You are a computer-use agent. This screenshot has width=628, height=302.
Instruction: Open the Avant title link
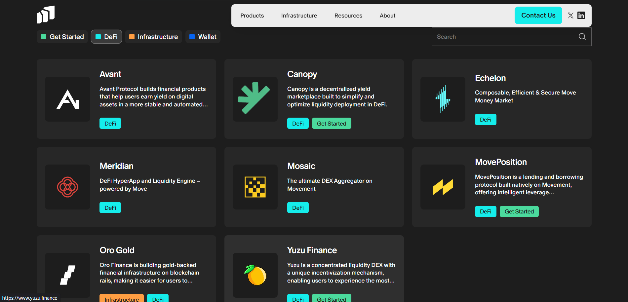(x=110, y=74)
